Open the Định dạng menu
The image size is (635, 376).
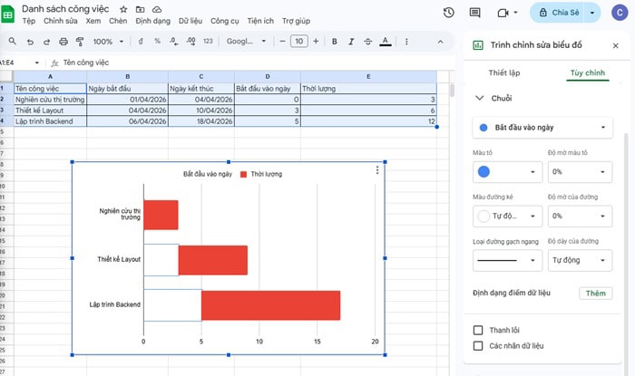point(151,20)
